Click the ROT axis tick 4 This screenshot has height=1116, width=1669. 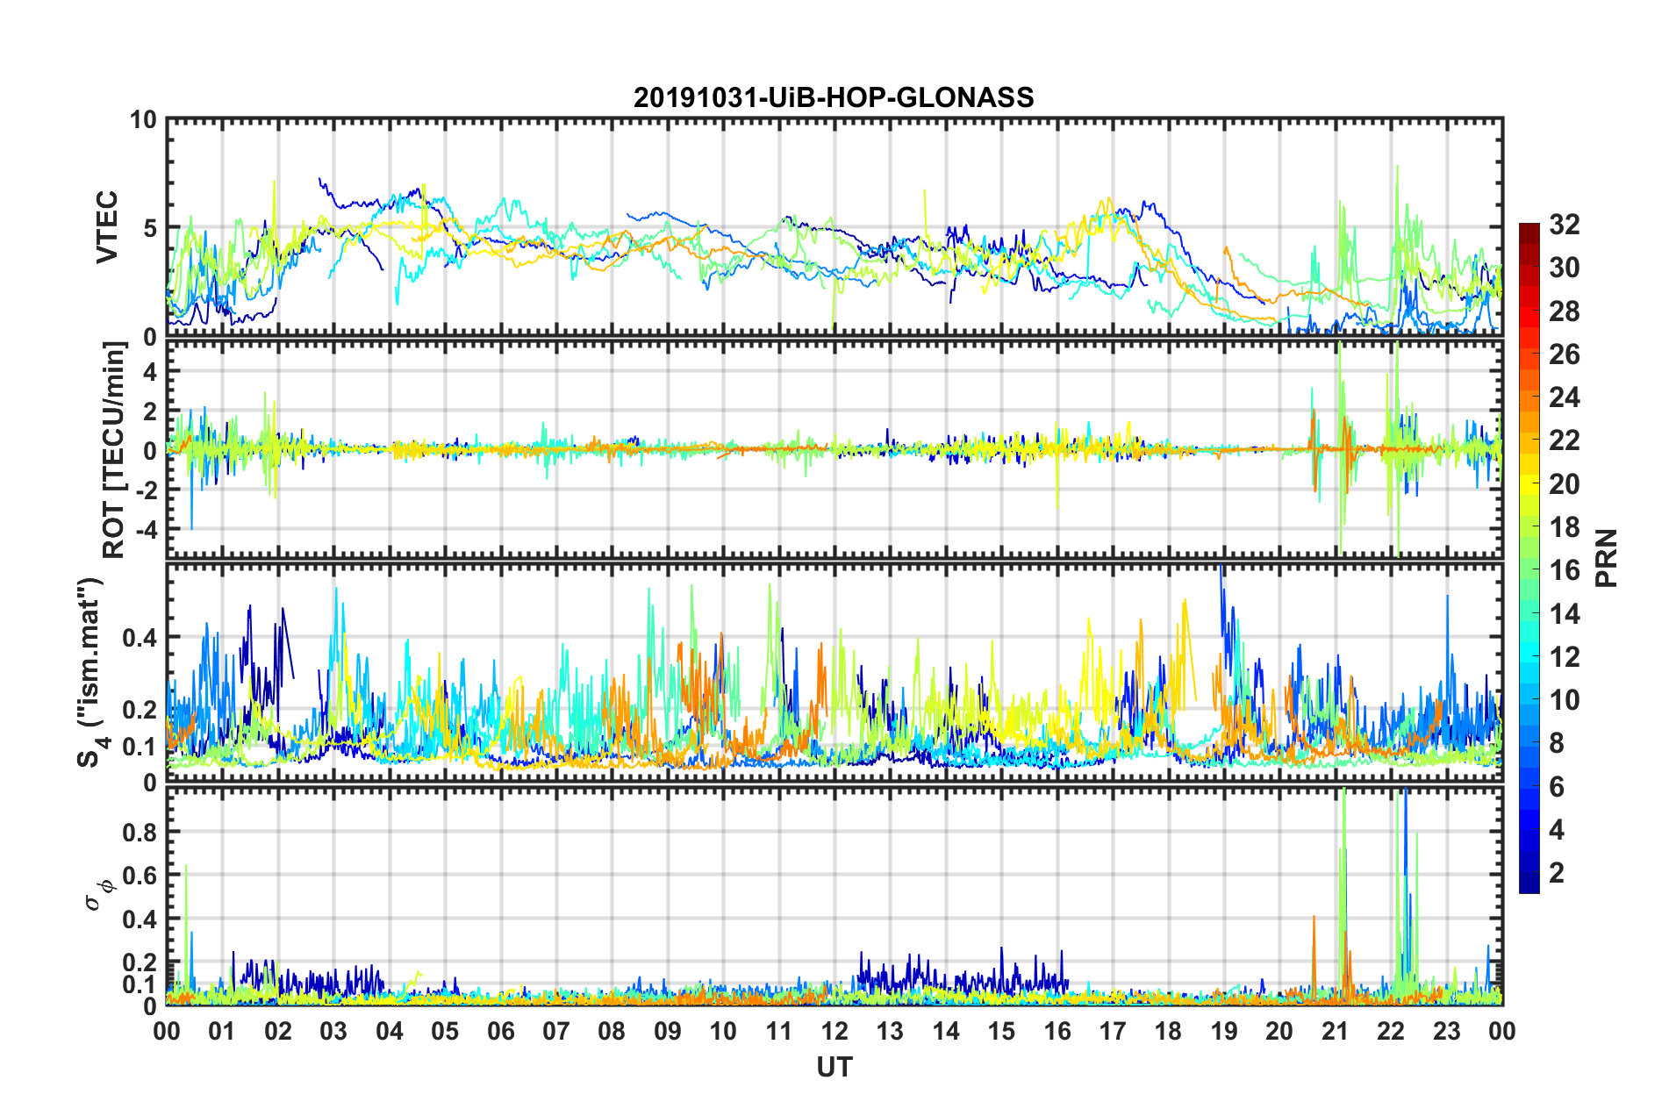tap(151, 372)
